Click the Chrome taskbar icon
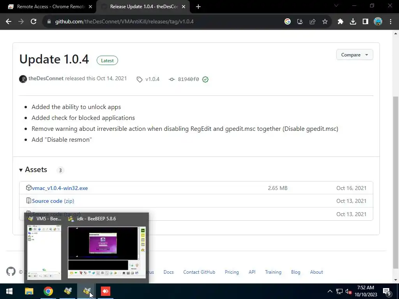The image size is (399, 299). tap(48, 291)
